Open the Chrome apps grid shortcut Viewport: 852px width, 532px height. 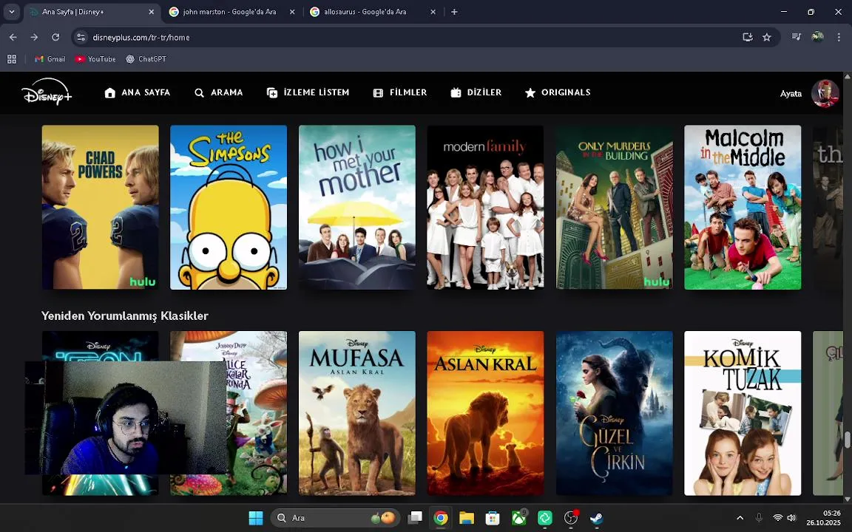pyautogui.click(x=11, y=59)
